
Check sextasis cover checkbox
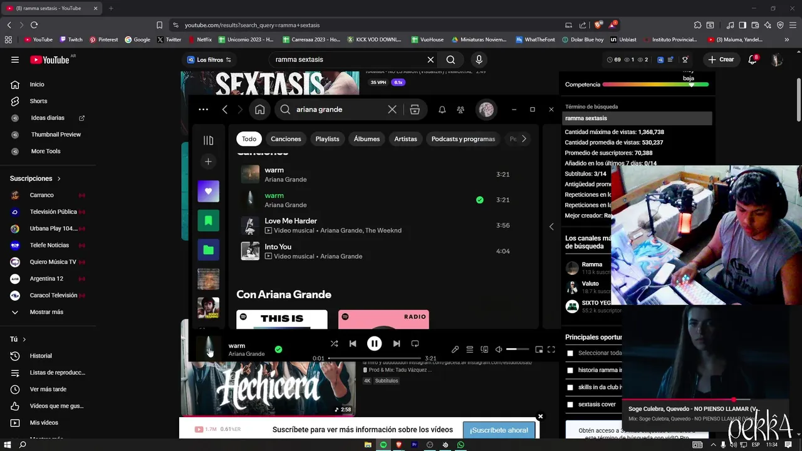570,405
